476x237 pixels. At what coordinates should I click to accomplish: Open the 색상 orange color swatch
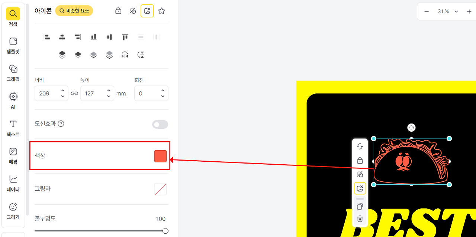160,156
